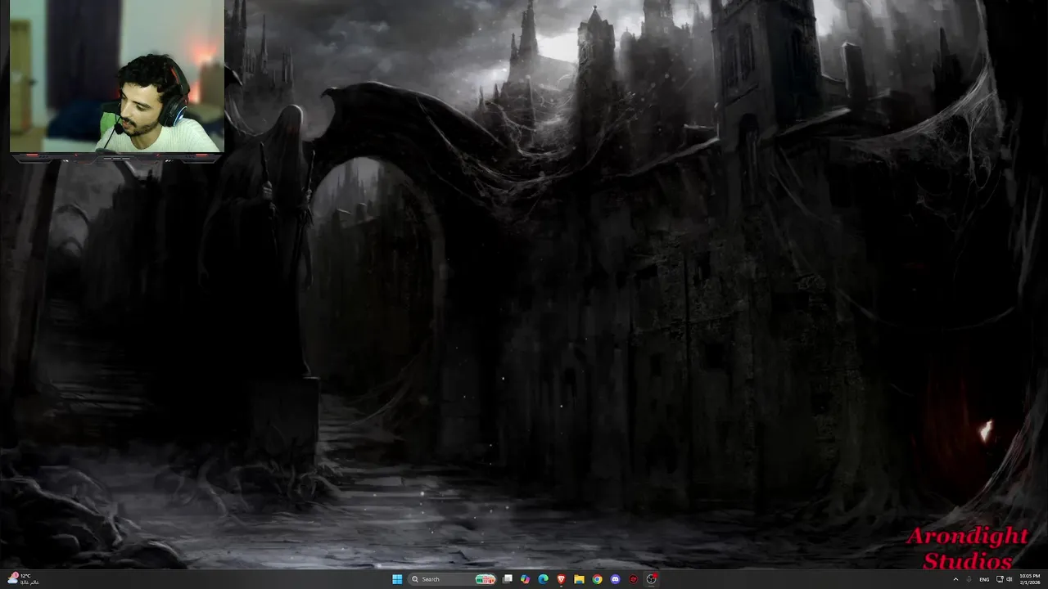Open File Explorer from the taskbar
1048x589 pixels.
579,579
